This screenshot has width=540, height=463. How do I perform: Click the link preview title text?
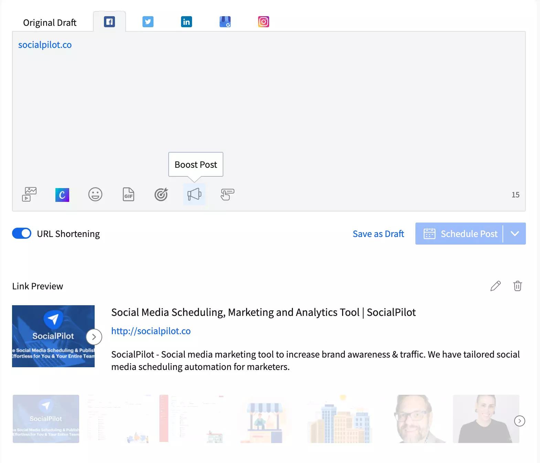point(263,312)
